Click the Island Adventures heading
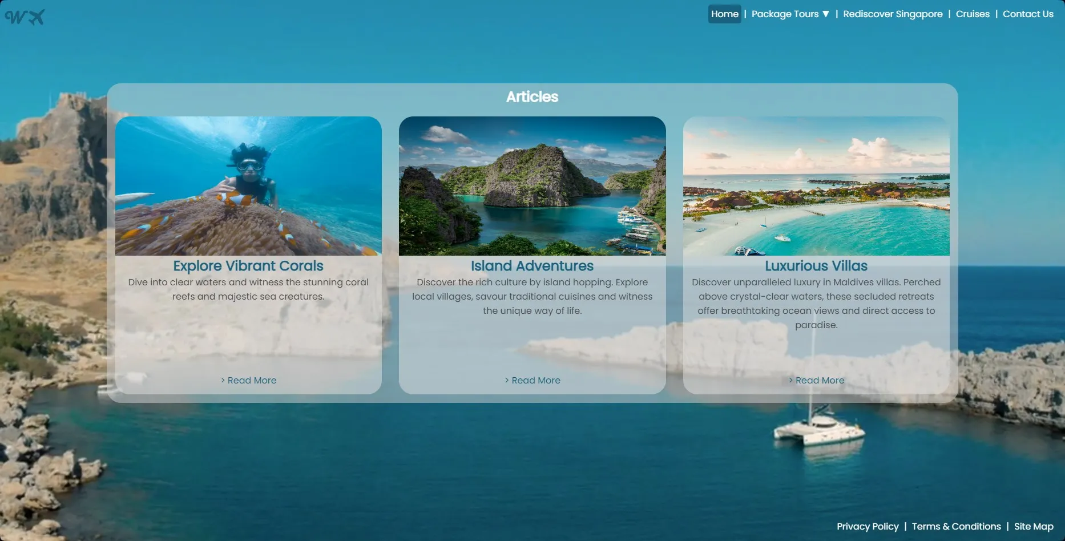Screen dimensions: 1065x541 (x=532, y=266)
